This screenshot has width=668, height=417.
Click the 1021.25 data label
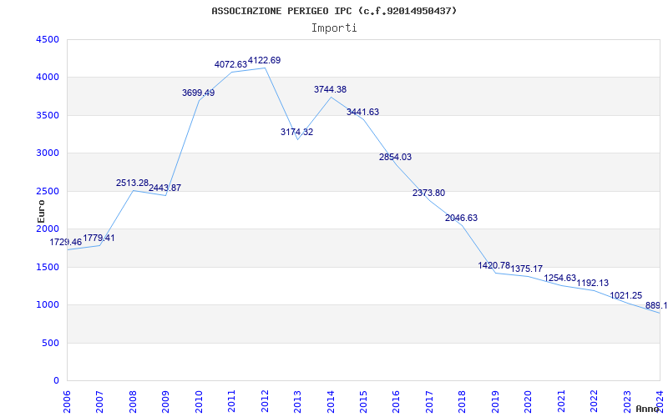(x=625, y=295)
